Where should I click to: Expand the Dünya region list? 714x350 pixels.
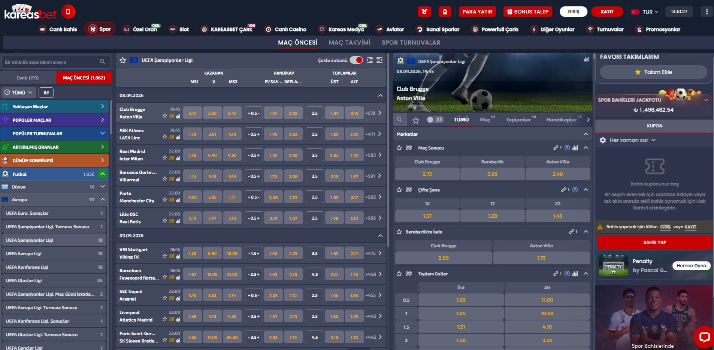coord(102,187)
